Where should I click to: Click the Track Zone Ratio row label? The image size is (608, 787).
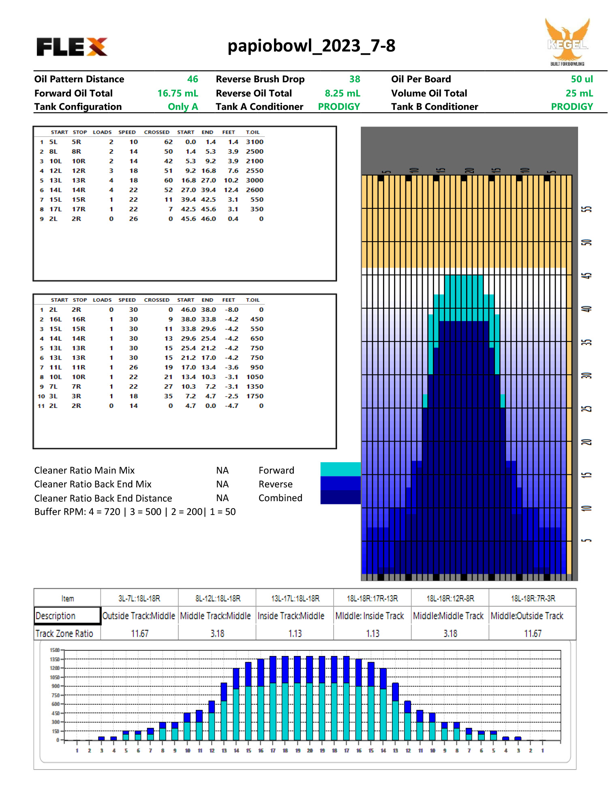pyautogui.click(x=64, y=633)
